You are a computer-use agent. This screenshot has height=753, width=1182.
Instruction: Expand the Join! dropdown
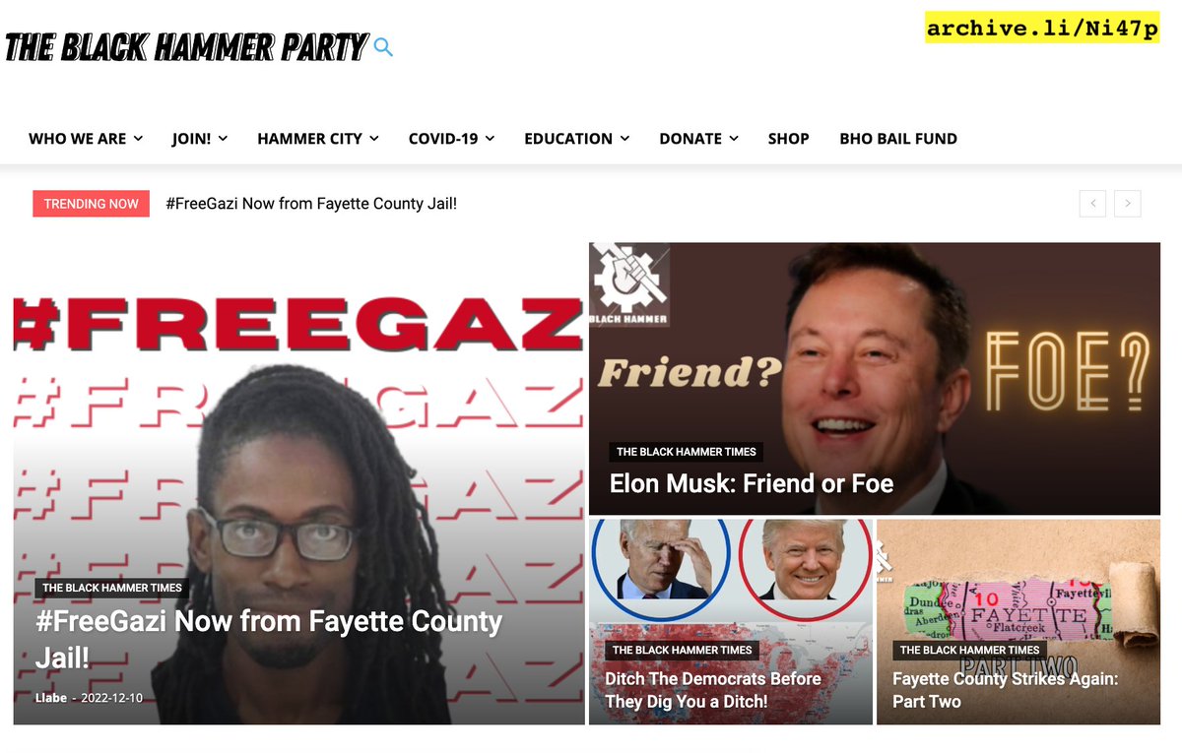tap(200, 139)
